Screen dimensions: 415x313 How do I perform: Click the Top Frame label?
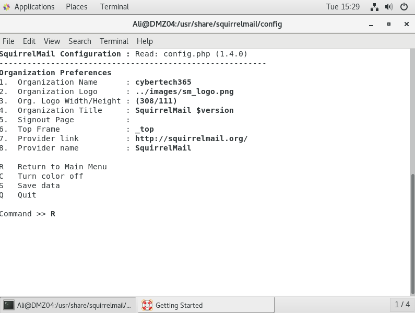pos(39,130)
